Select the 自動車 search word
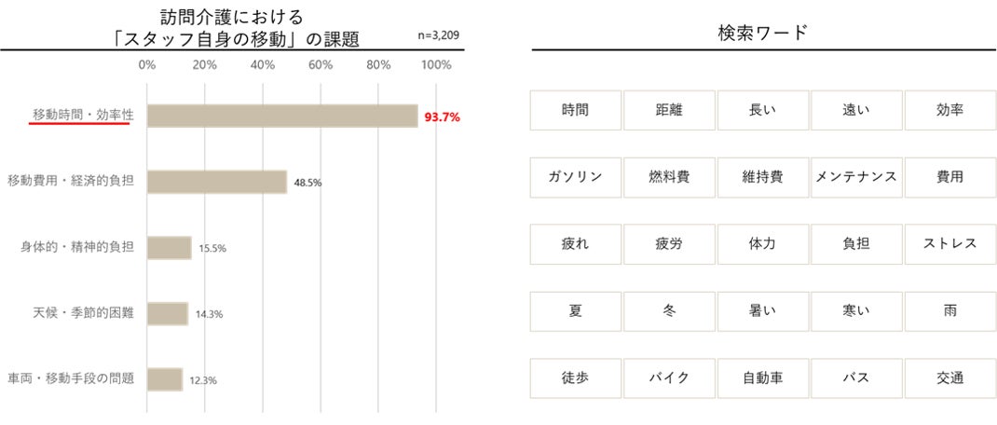 (763, 378)
